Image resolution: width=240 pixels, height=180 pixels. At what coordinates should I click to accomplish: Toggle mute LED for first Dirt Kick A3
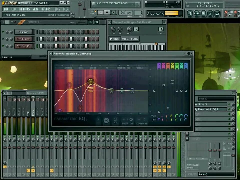pos(3,39)
